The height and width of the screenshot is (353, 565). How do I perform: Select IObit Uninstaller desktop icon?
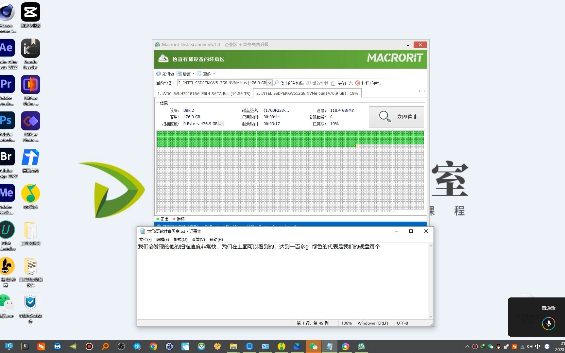(7, 235)
